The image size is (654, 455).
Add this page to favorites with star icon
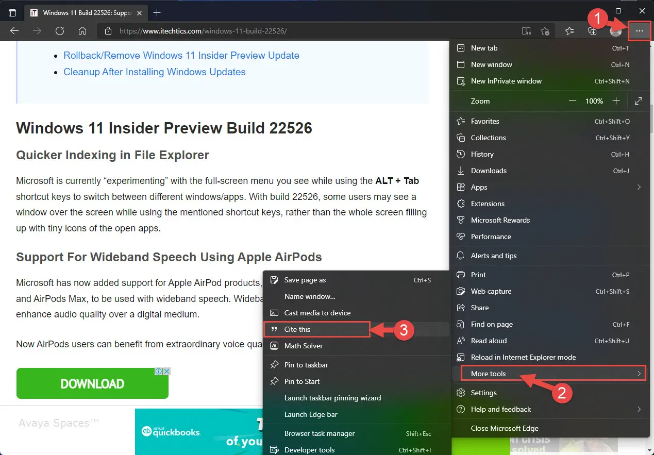[545, 31]
